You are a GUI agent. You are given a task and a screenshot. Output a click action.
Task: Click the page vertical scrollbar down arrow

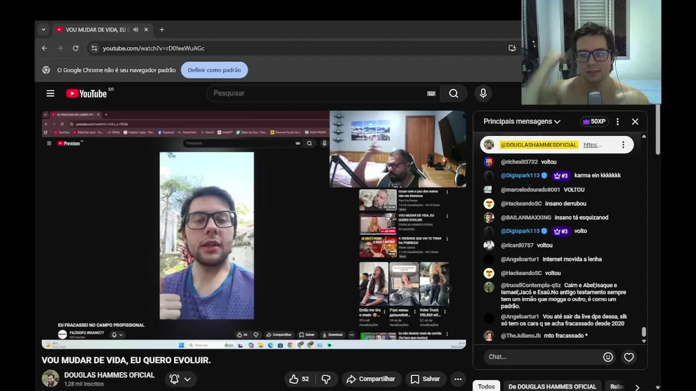tap(658, 388)
